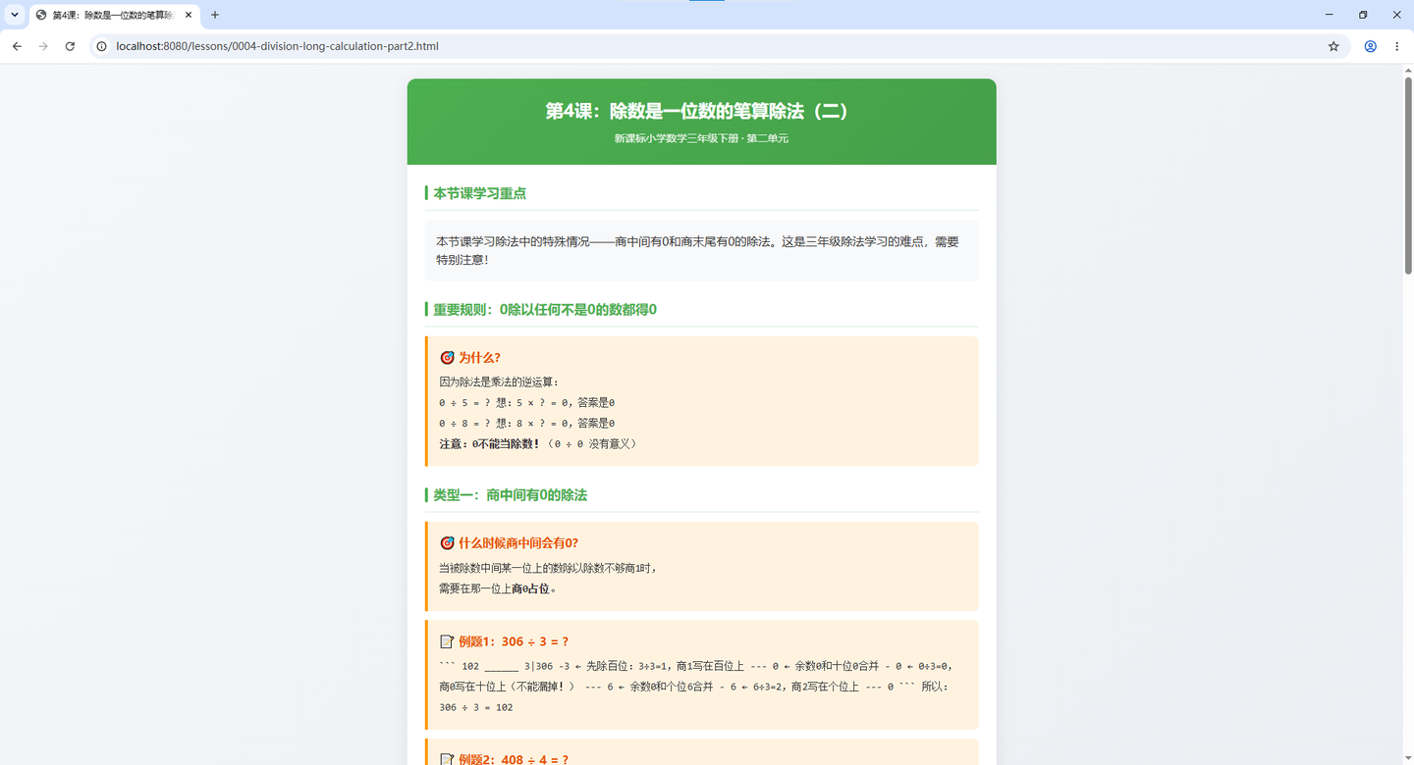Screen dimensions: 1414x765
Task: Click the title 例题2：408 ÷ 4 = ?
Action: (514, 759)
